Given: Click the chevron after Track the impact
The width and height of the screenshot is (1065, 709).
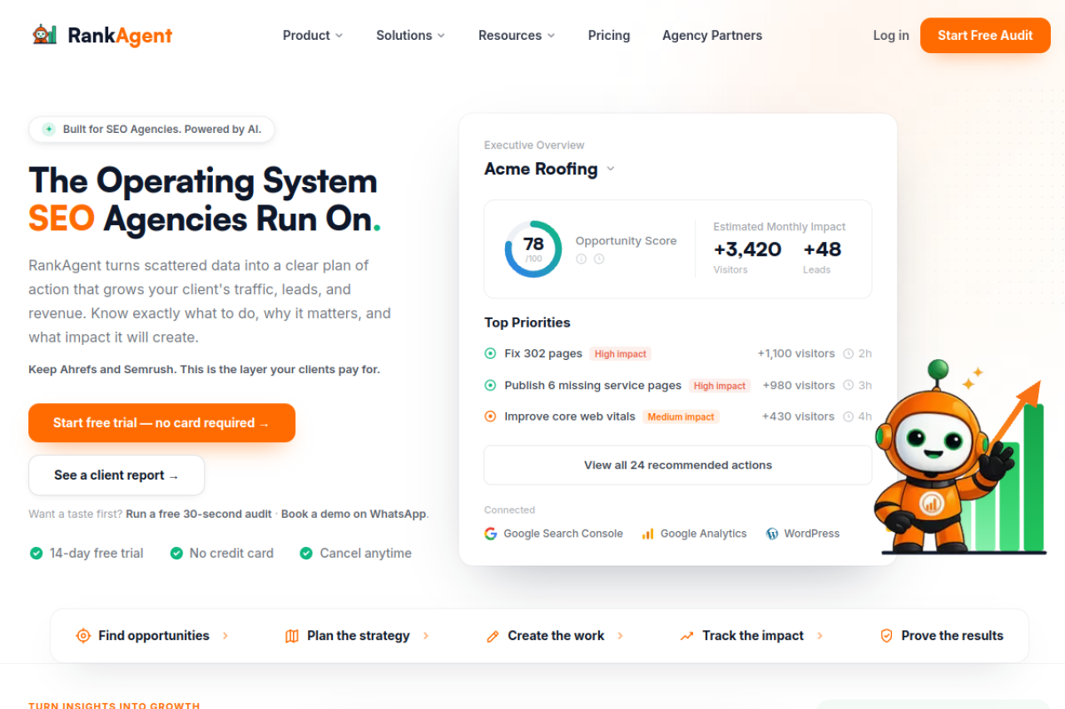Looking at the screenshot, I should 820,636.
